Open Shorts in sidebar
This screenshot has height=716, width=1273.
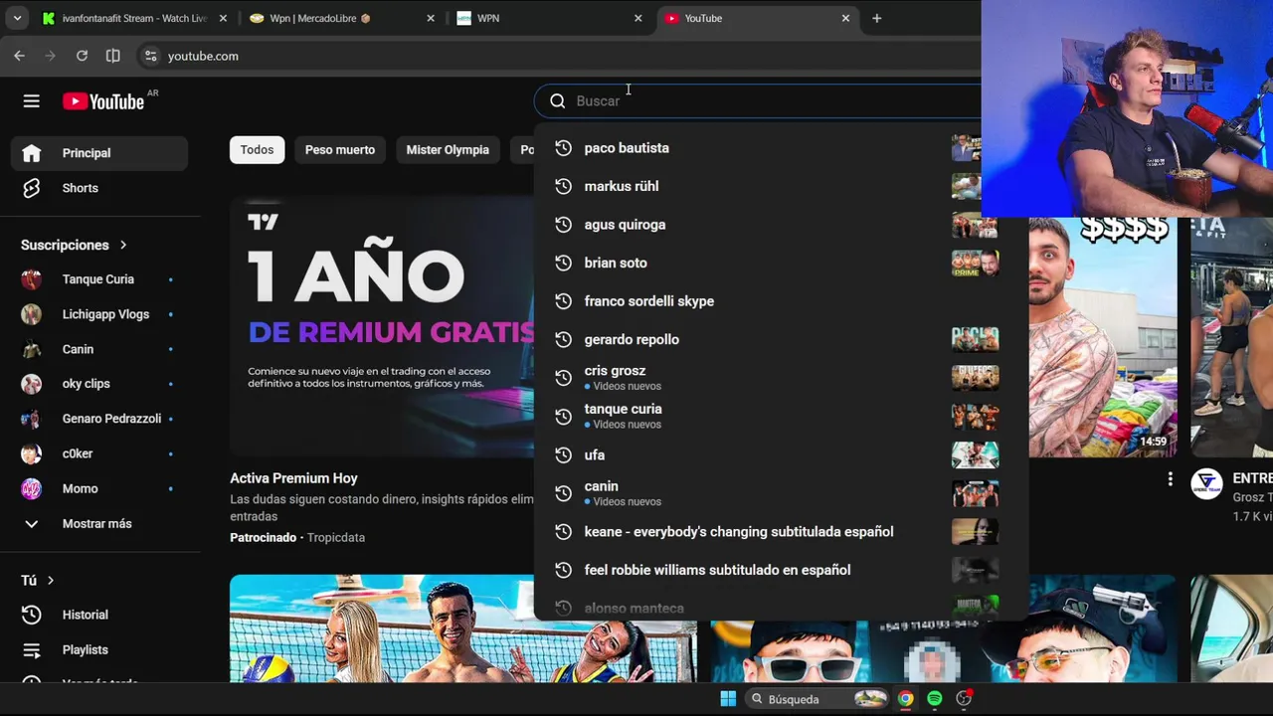[99, 188]
